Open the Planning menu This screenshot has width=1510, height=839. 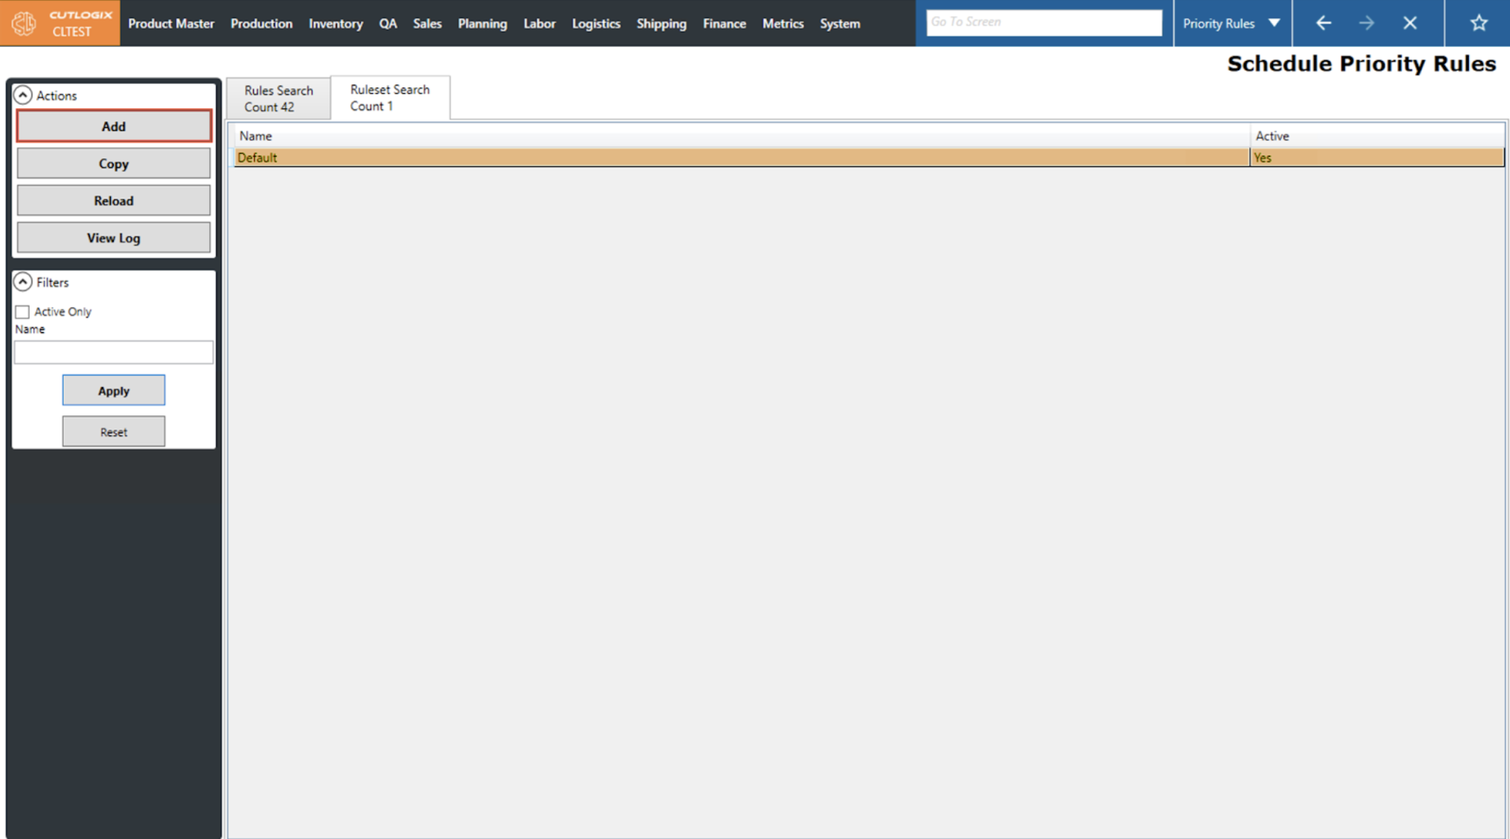[482, 24]
